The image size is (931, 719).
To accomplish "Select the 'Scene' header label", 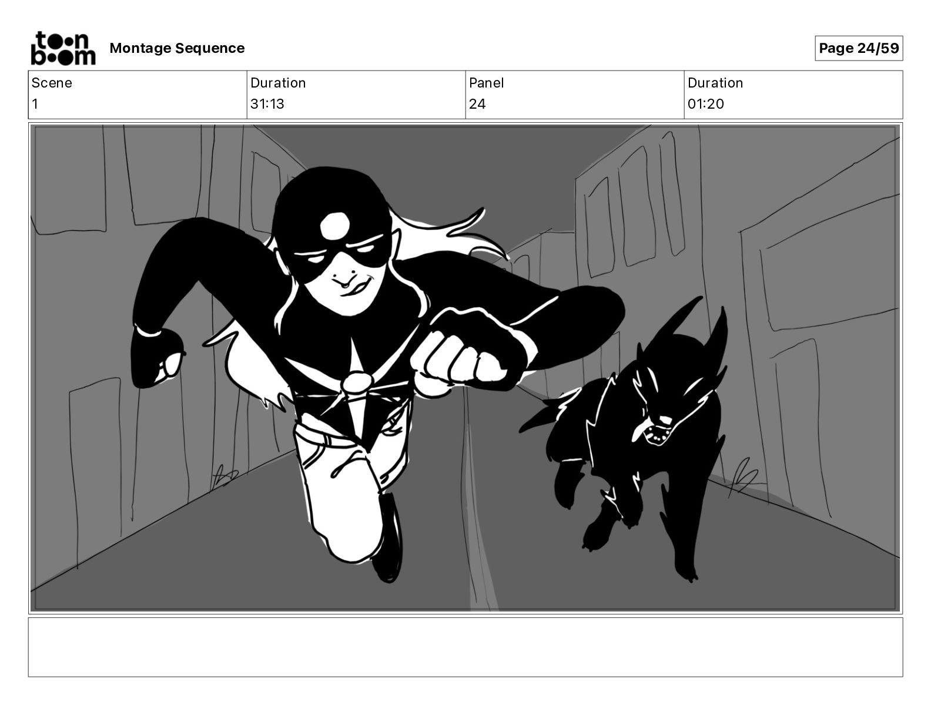I will tap(52, 83).
